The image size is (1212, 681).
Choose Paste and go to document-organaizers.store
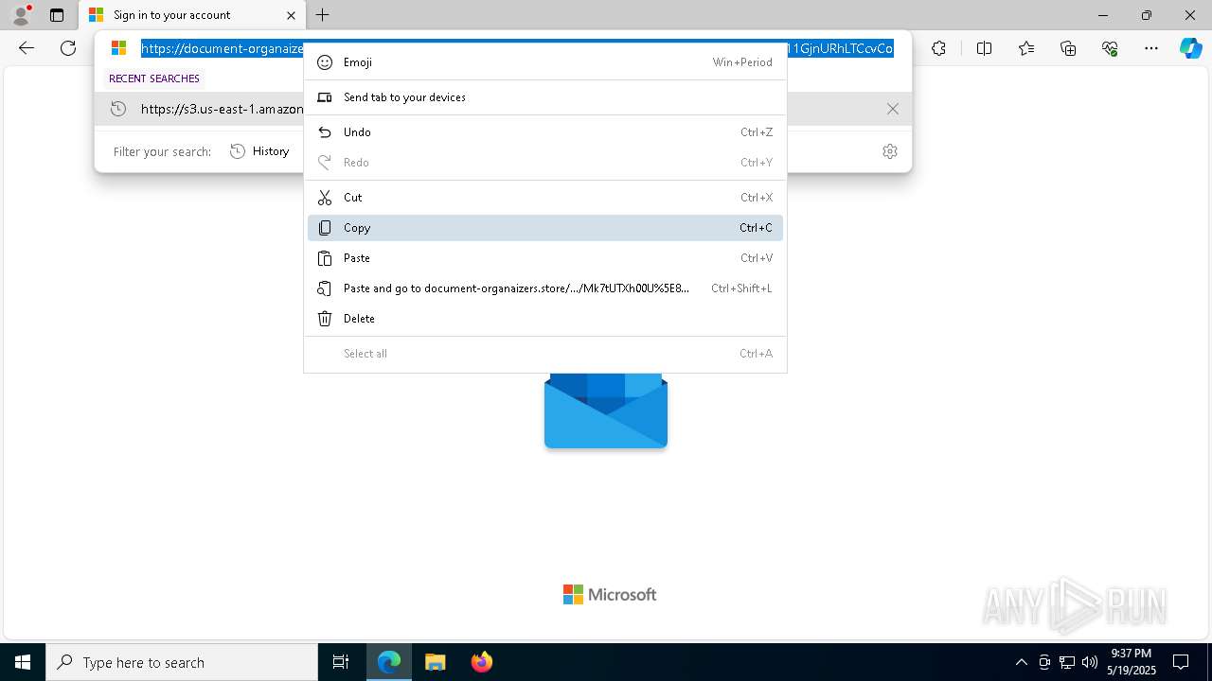[545, 288]
